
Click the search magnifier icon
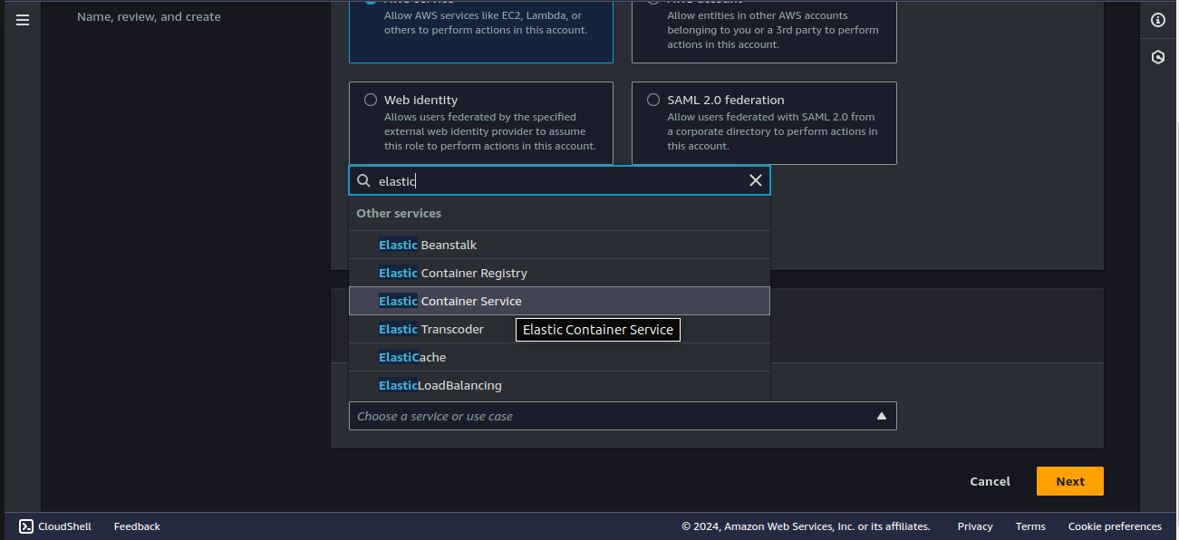coord(364,180)
